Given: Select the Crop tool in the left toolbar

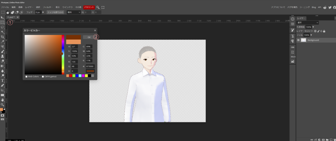Looking at the screenshot, I should coord(2,37).
